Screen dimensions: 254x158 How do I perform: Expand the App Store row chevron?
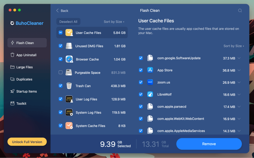[239, 70]
